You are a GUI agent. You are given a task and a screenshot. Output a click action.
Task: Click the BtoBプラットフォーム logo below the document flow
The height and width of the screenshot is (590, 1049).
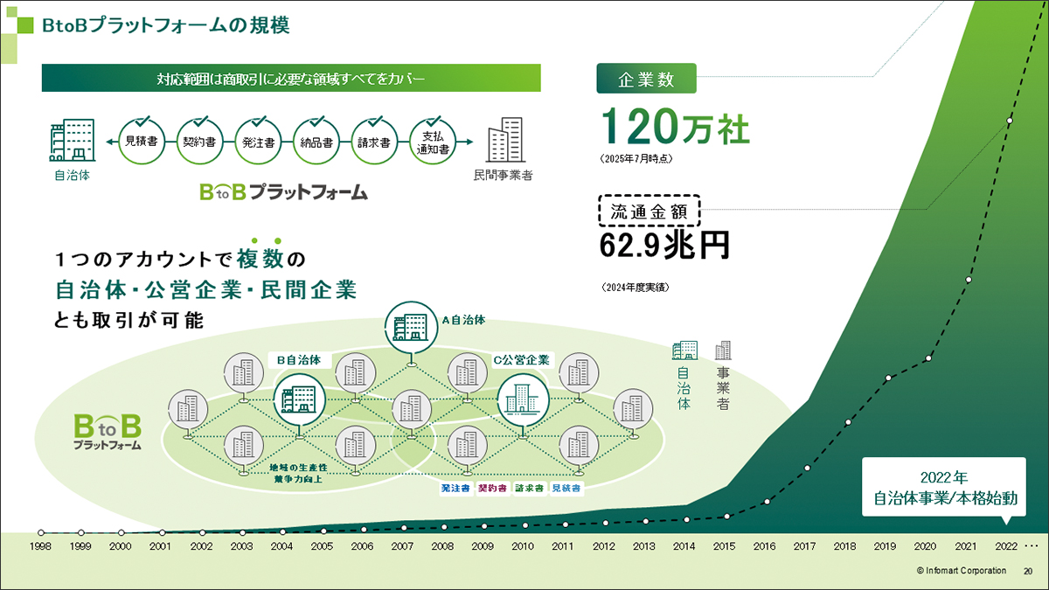click(x=283, y=192)
